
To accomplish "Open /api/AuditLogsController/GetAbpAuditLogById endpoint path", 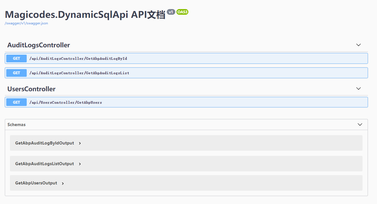I will coord(78,59).
